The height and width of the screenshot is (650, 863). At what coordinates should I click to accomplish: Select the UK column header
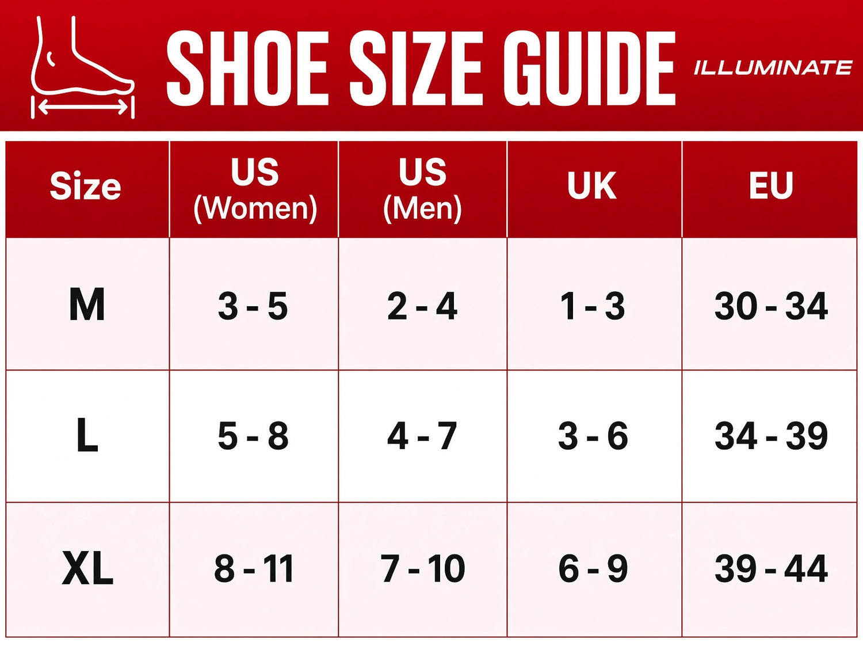coord(594,189)
